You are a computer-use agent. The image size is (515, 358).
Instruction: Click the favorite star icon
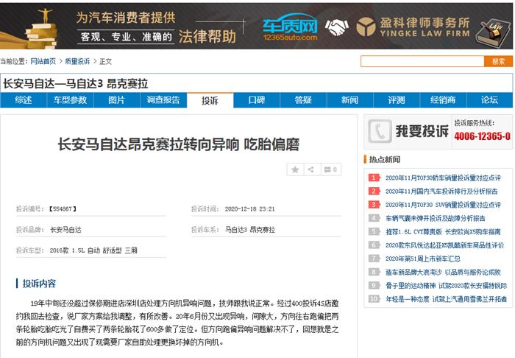pyautogui.click(x=295, y=169)
